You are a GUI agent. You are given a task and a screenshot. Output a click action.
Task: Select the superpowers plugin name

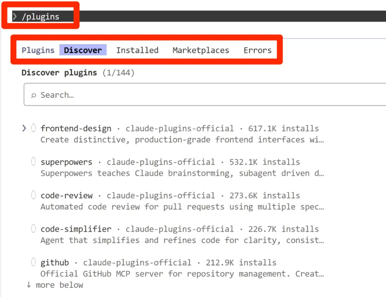pos(66,162)
